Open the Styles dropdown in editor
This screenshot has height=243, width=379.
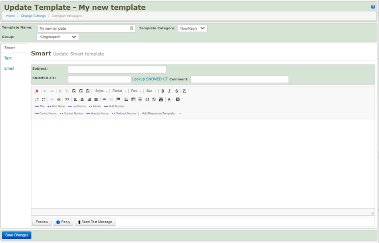(101, 91)
